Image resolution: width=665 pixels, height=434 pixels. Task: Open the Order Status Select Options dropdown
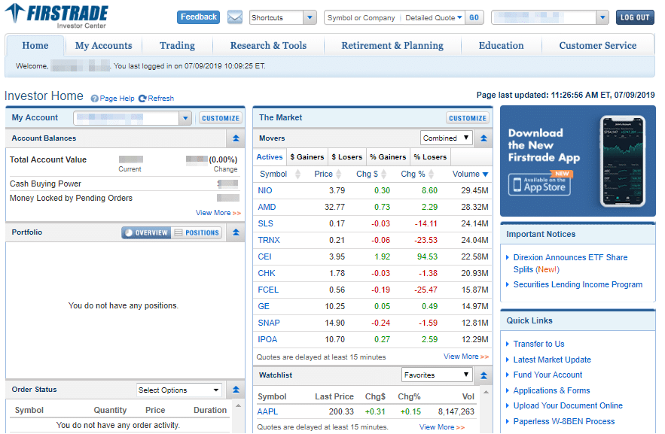click(x=179, y=390)
